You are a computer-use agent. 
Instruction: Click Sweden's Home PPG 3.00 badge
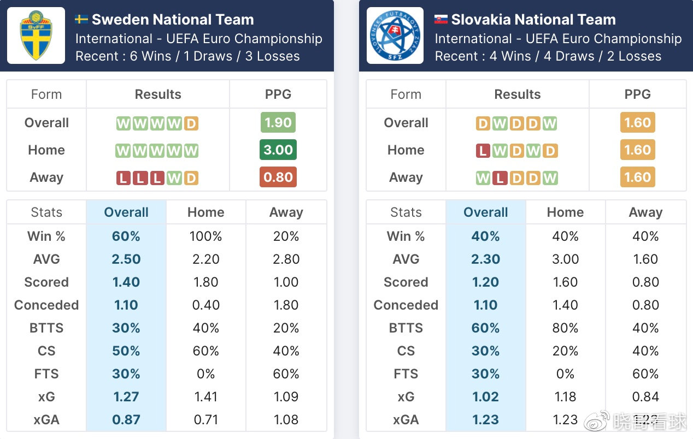pos(278,150)
